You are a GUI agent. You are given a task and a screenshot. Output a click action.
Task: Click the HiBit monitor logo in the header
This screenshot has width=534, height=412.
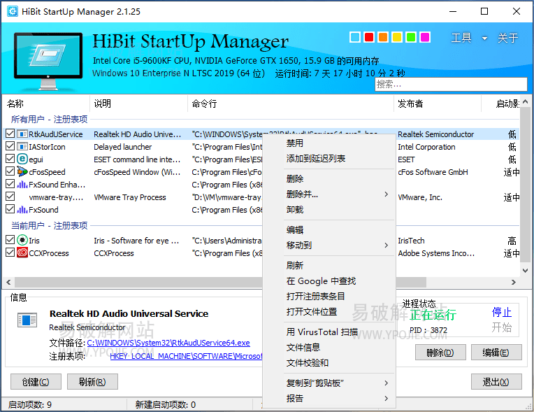click(x=48, y=62)
